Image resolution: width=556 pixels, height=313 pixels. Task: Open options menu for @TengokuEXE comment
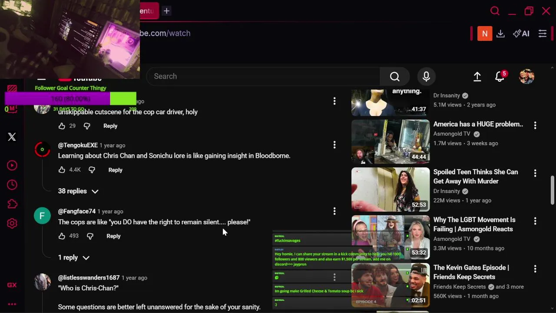tap(334, 144)
